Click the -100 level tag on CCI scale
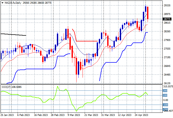The image size is (173, 118). pos(165,105)
